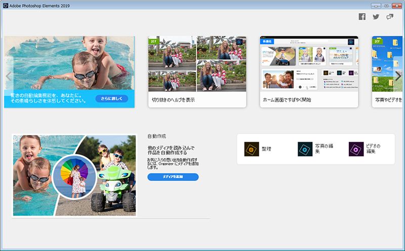Click the 自動作成 heading
The height and width of the screenshot is (251, 405).
157,136
